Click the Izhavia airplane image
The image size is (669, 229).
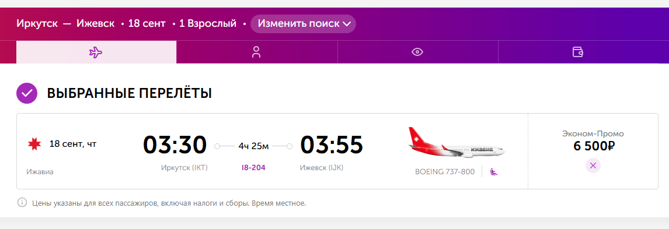[457, 143]
